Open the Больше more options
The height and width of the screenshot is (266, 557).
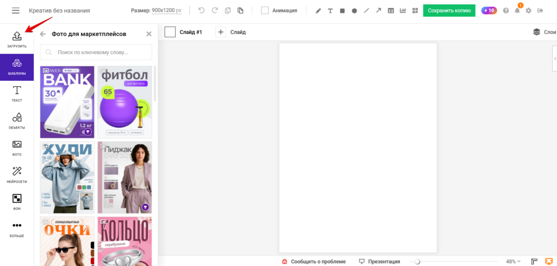(17, 229)
